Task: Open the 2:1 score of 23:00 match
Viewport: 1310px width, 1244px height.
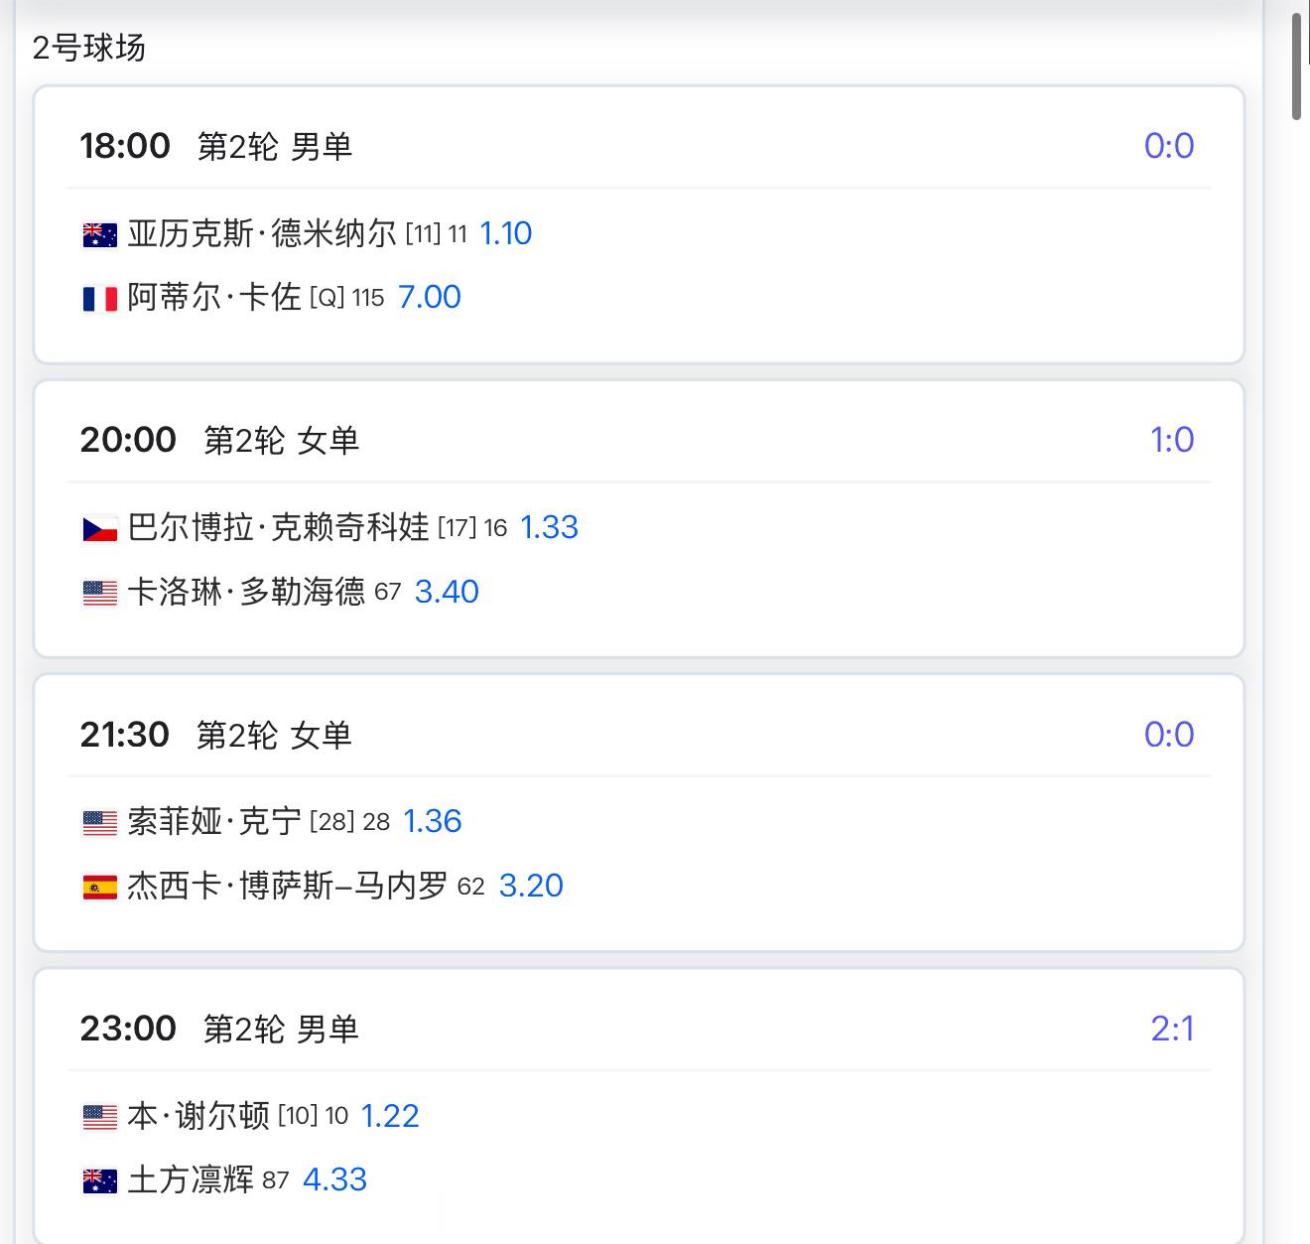Action: [1172, 1029]
